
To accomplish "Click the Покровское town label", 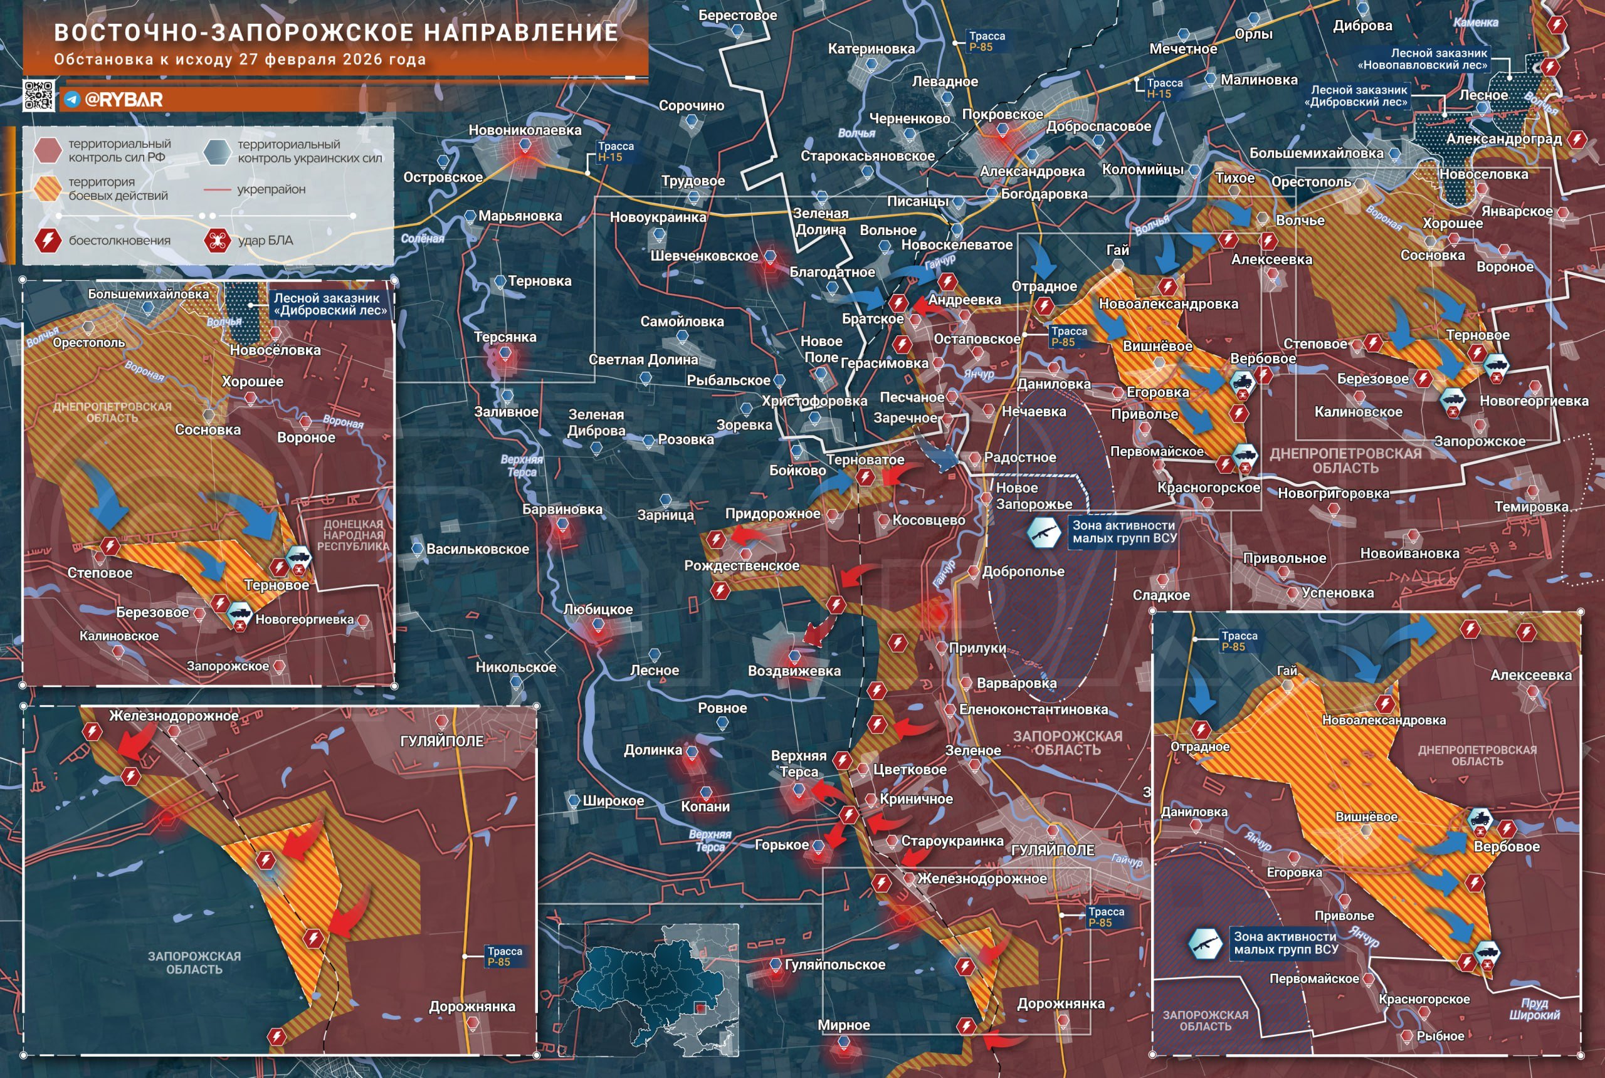I will [x=1002, y=114].
